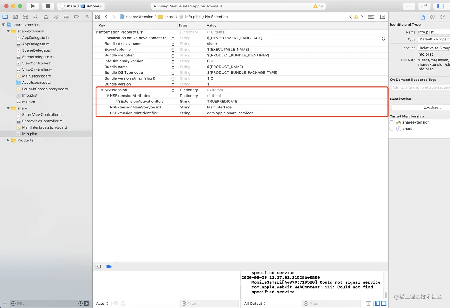Check share target membership
This screenshot has height=308, width=450.
(392, 129)
